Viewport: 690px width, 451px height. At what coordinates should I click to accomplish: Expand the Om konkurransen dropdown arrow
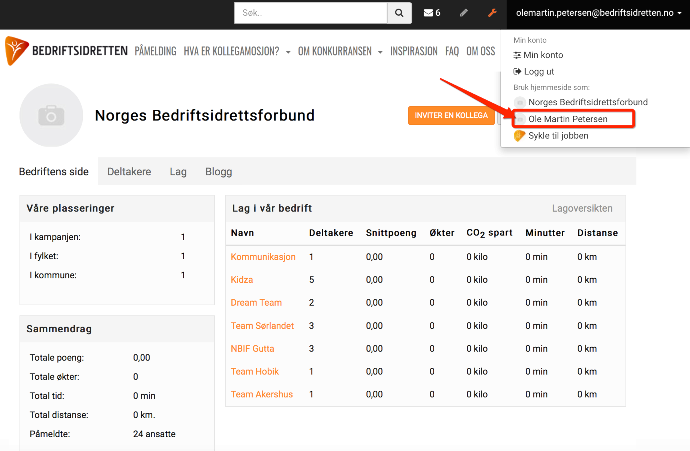click(x=380, y=52)
